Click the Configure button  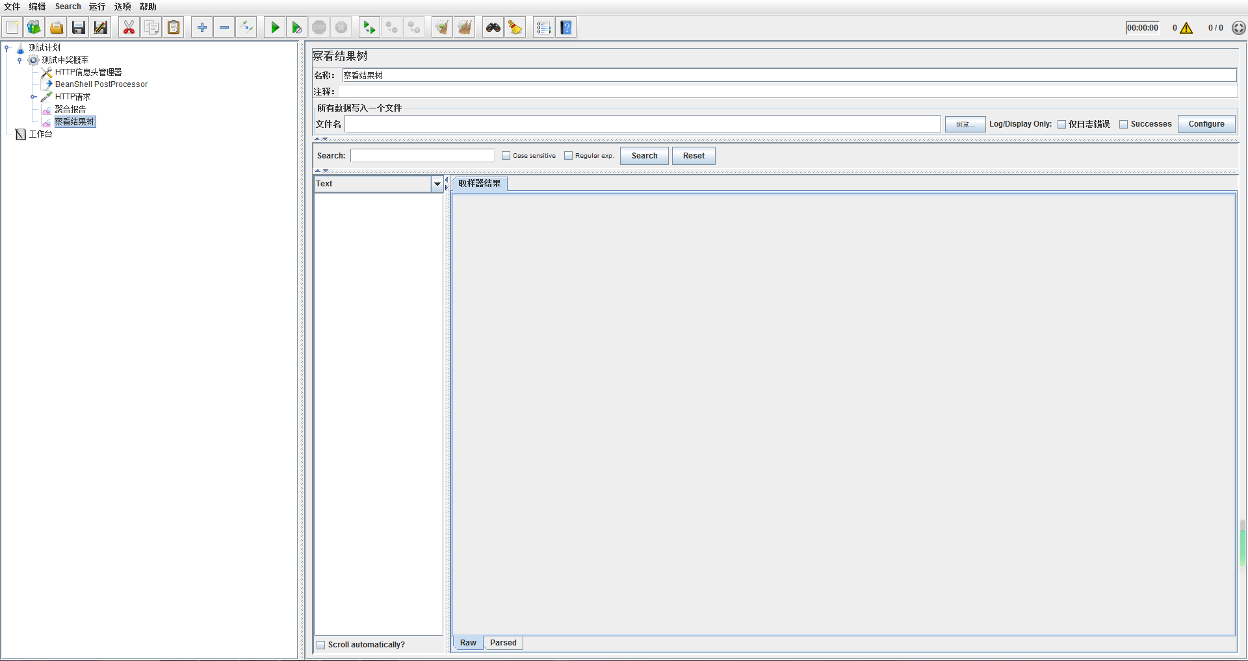1206,124
